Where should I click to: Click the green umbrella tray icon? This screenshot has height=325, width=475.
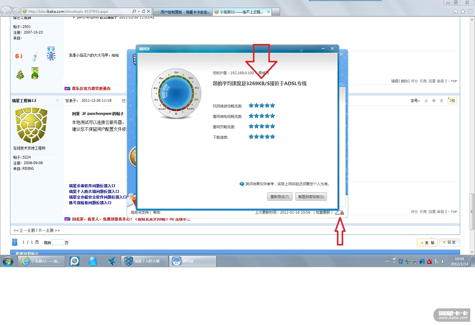408,261
